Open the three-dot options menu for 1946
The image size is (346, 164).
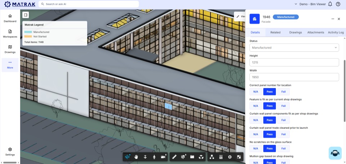pos(333,19)
